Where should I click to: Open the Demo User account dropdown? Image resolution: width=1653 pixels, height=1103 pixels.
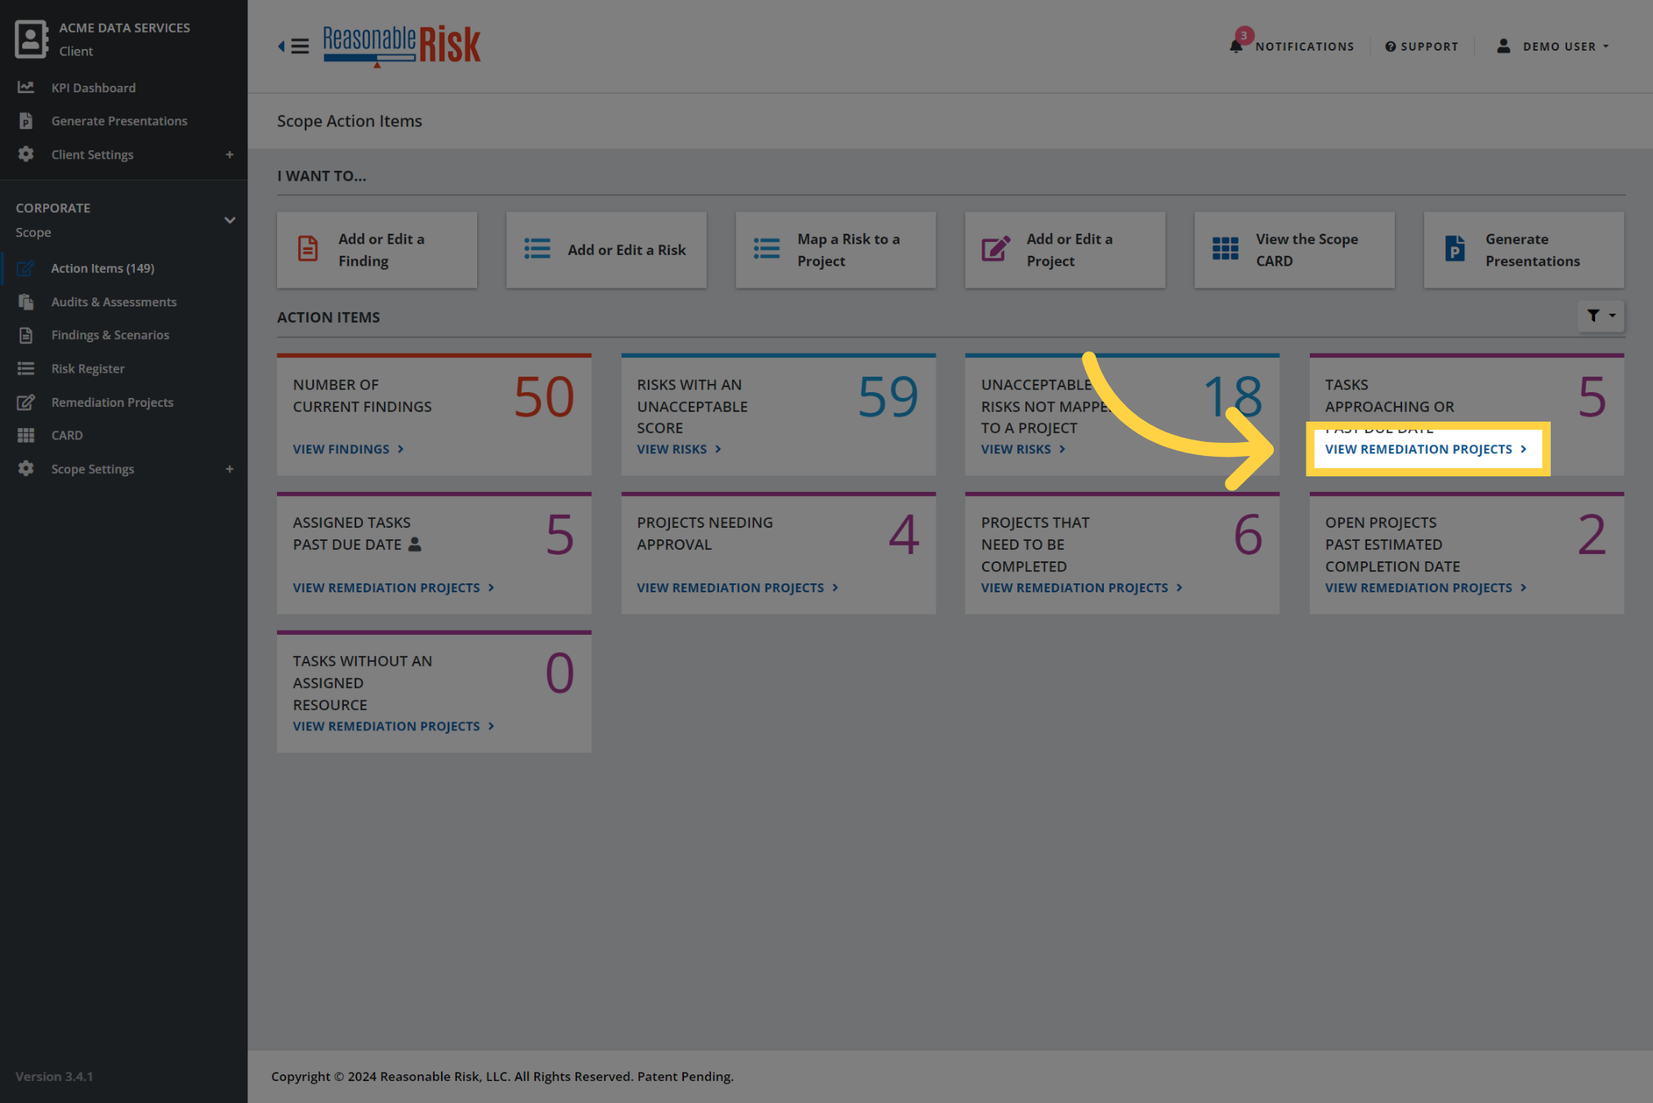pyautogui.click(x=1552, y=47)
